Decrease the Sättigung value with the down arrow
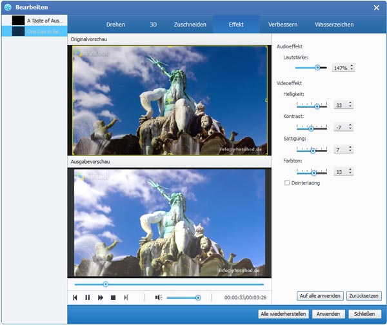This screenshot has height=325, width=387. 350,151
